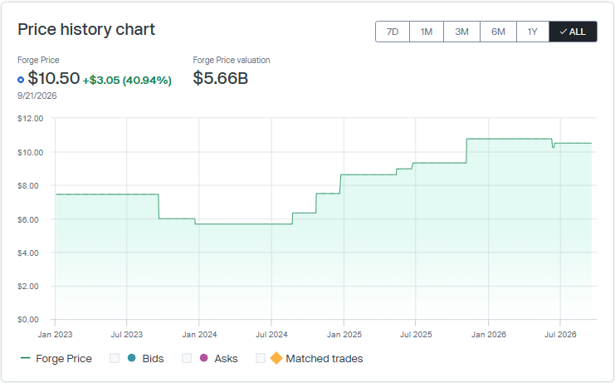The image size is (615, 383).
Task: Click the teal Bids circle icon
Action: click(132, 358)
